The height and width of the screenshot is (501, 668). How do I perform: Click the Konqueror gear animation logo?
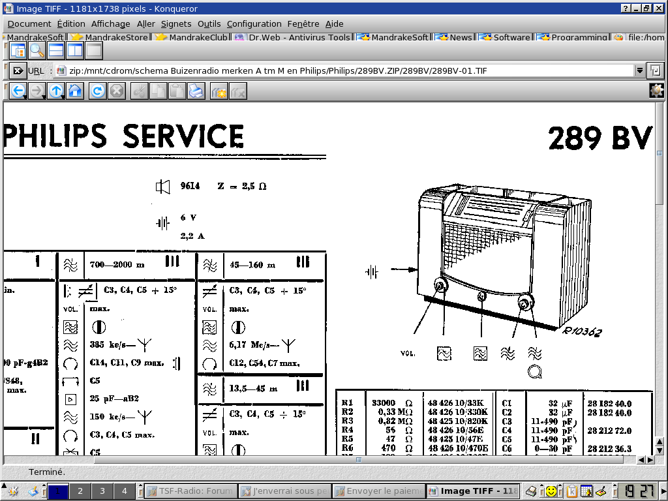656,90
